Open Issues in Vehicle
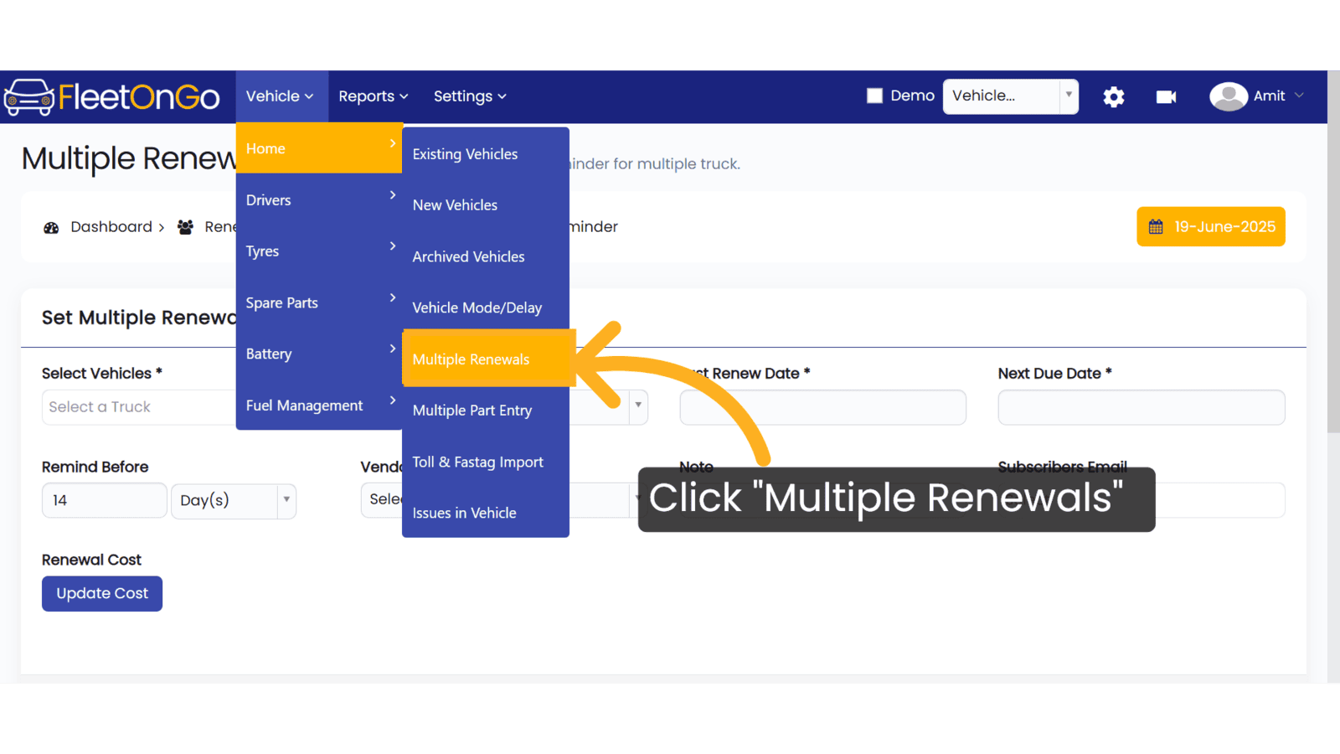This screenshot has width=1340, height=754. [x=486, y=513]
